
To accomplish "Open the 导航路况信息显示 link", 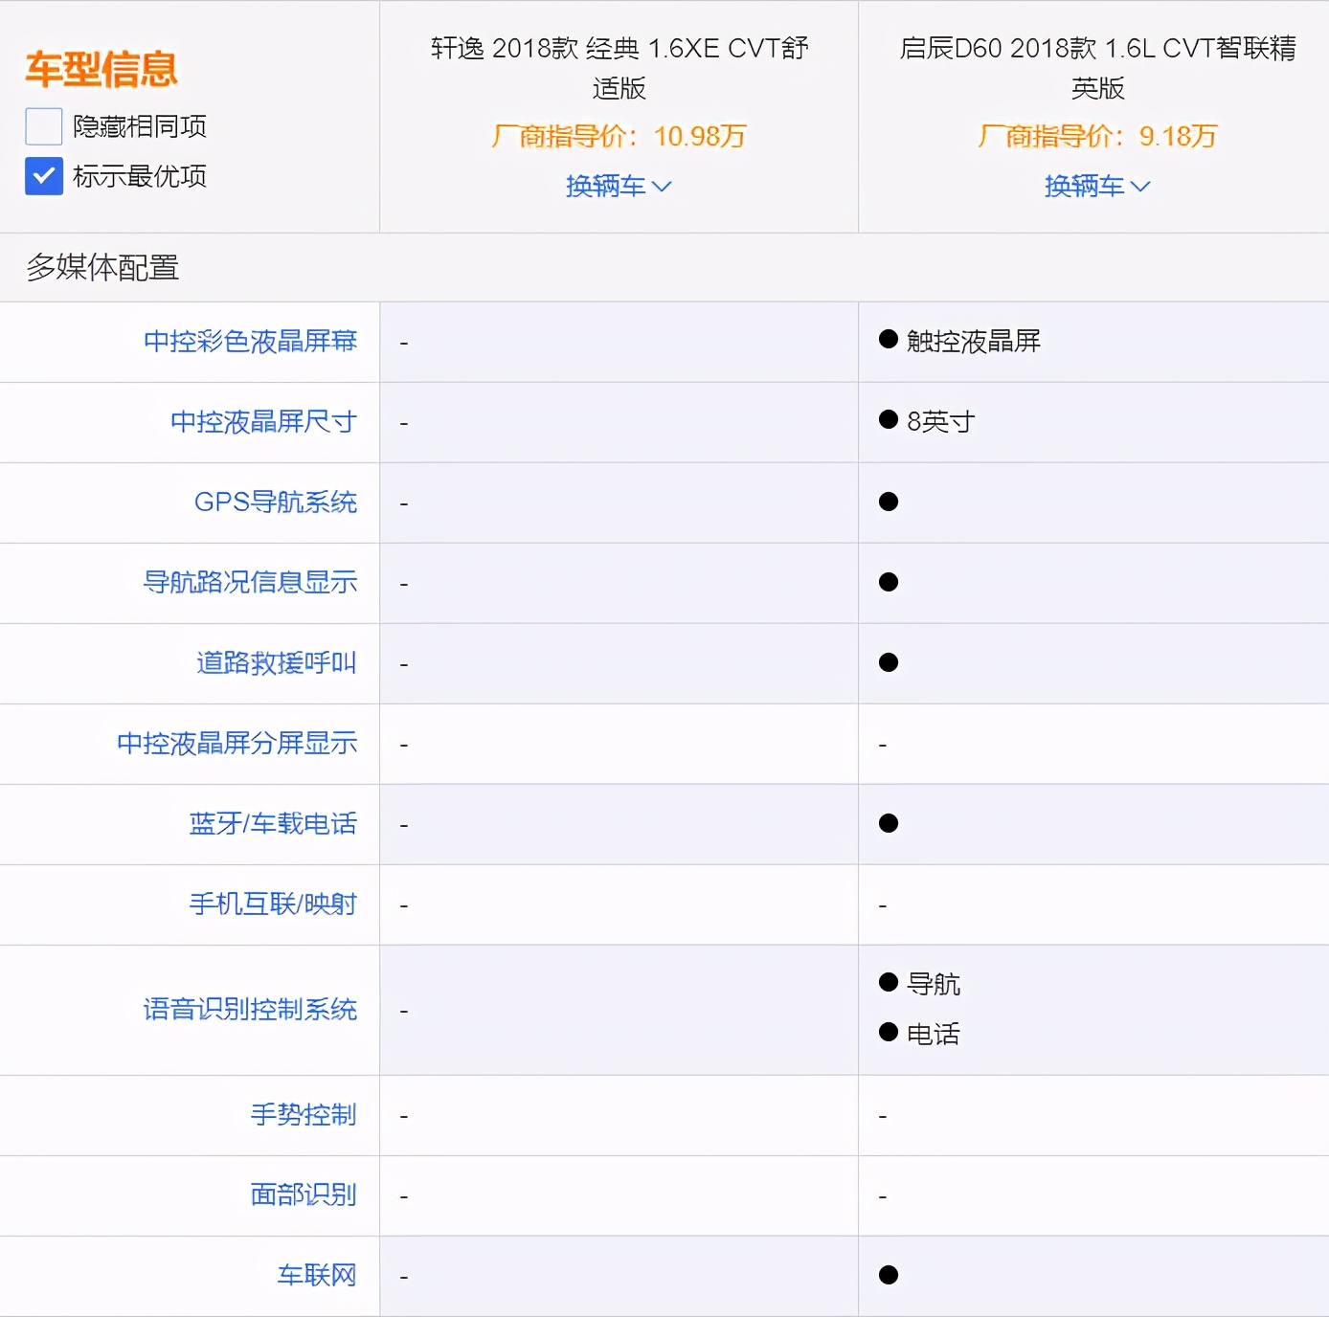I will tap(250, 583).
